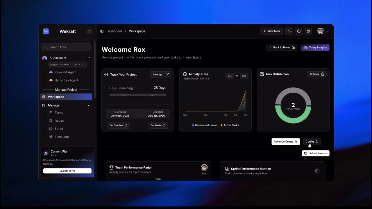Click the Activity Pulse layers icon
Screen dimensions: 372x209
(x=185, y=74)
